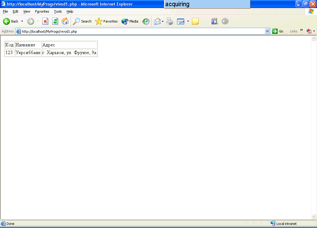Viewport: 317px width, 228px height.
Task: Restore down the browser window
Action: click(306, 4)
